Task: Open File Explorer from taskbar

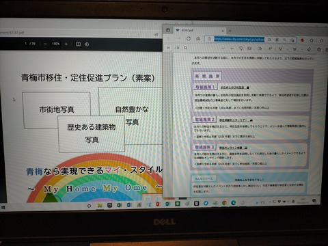Action: coord(100,205)
